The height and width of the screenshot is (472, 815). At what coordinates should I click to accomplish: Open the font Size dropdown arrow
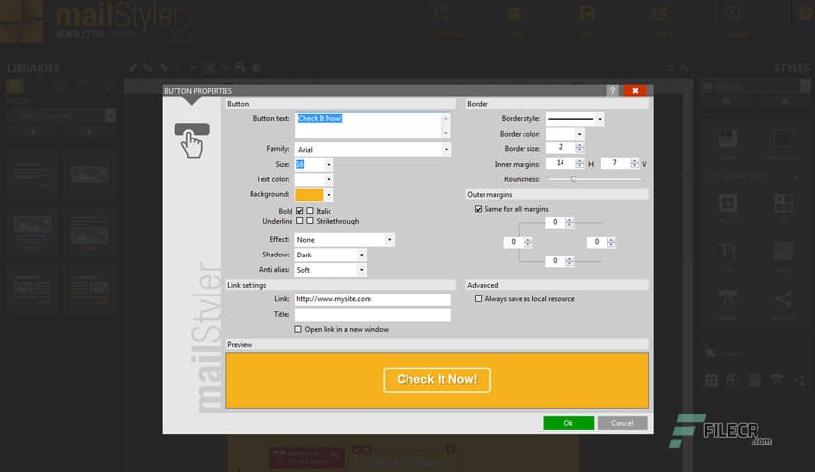[x=329, y=164]
